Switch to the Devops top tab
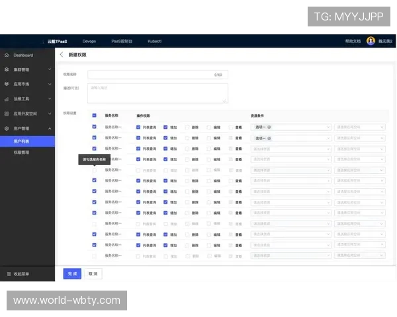 (x=89, y=41)
